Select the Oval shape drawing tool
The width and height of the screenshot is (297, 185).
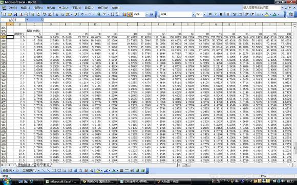(x=59, y=171)
